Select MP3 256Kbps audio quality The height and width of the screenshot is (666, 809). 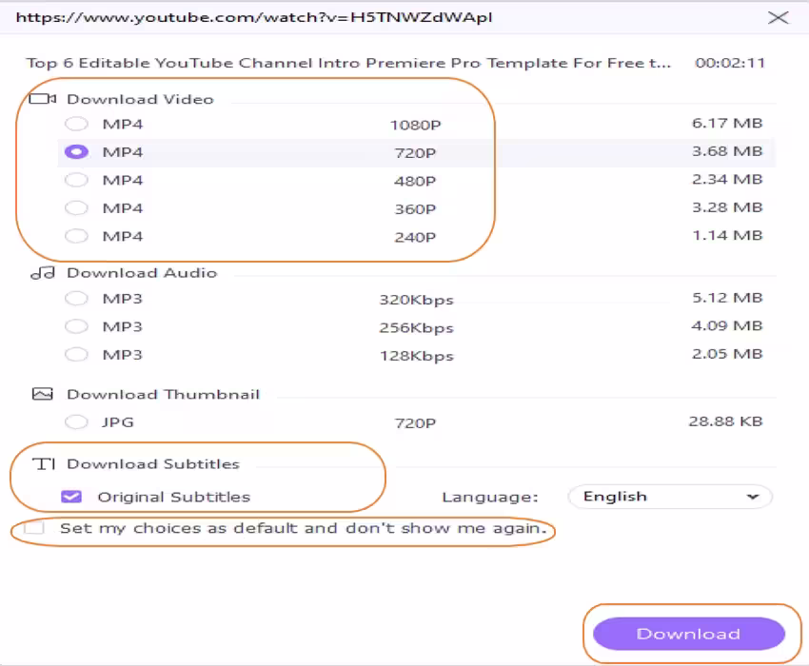(76, 326)
